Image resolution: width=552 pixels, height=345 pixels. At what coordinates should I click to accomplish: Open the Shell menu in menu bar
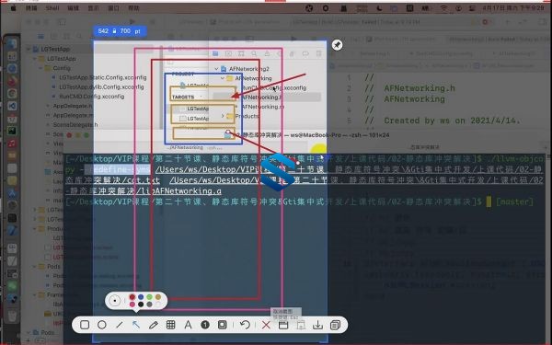52,7
